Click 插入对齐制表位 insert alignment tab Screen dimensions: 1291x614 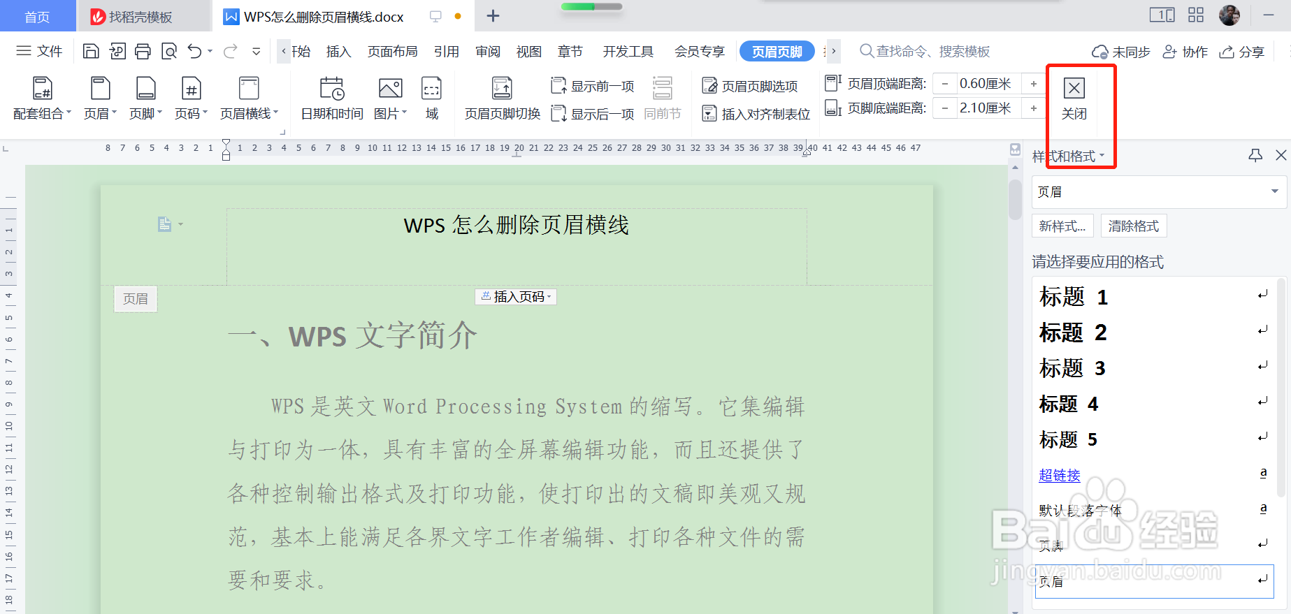click(756, 113)
